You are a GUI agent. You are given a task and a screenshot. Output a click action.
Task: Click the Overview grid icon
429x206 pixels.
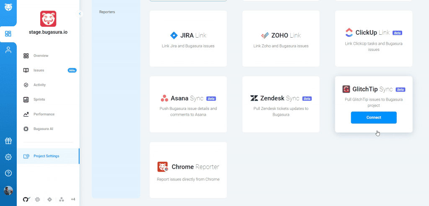[x=26, y=56]
